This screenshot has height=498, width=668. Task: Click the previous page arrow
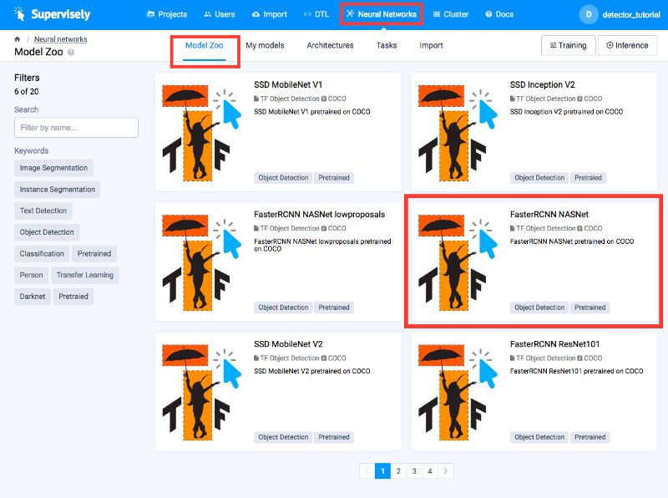tap(367, 471)
